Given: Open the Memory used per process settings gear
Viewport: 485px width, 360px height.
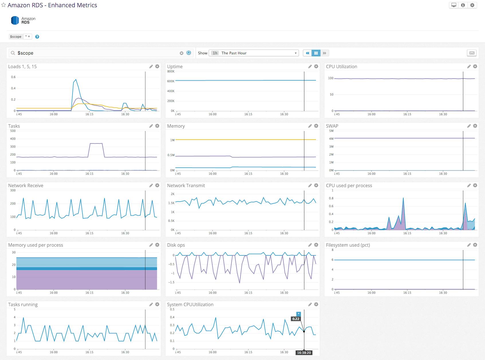Looking at the screenshot, I should 157,245.
